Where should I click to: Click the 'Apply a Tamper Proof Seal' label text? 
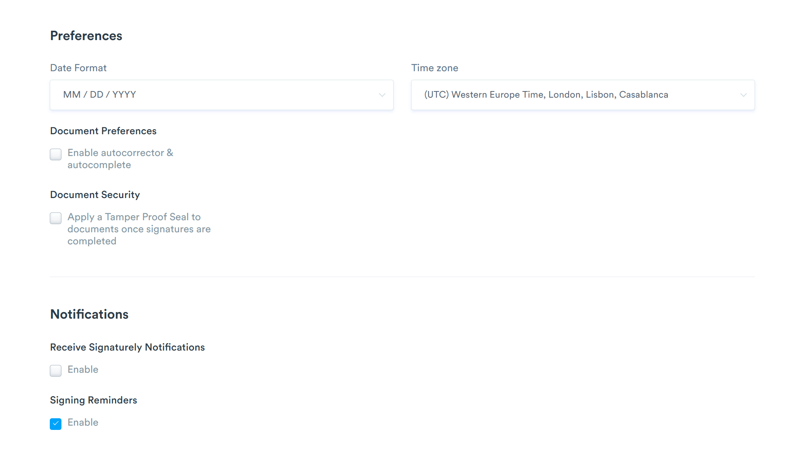tap(138, 229)
